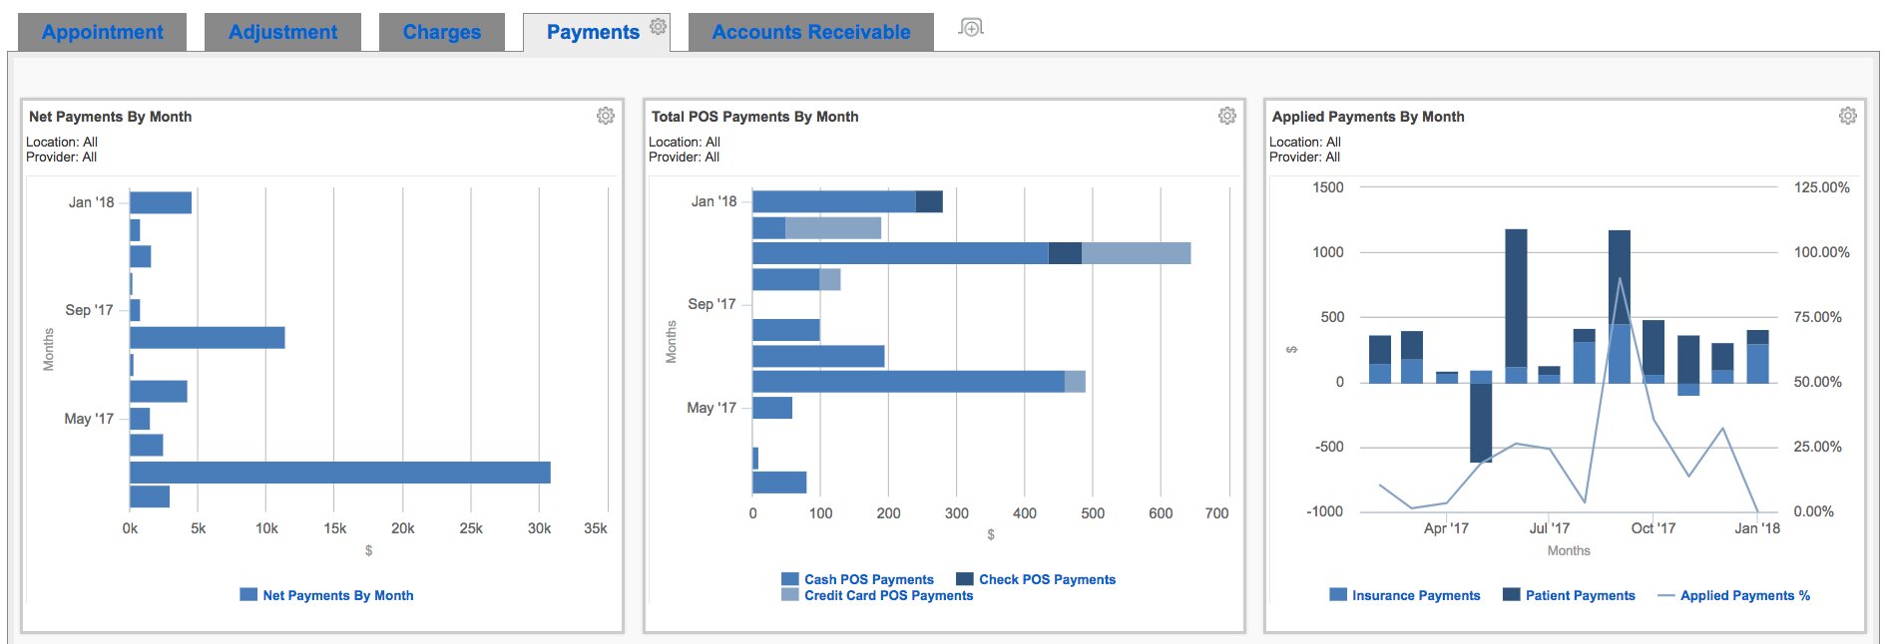Open Net Payments By Month settings gear
The height and width of the screenshot is (644, 1887).
coord(606,116)
